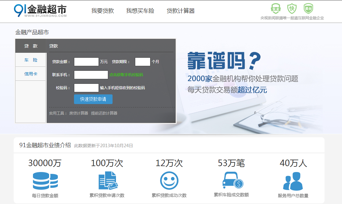Viewport: 342px width, 204px height.
Task: Open the 提前还款计算器 tool link
Action: pyautogui.click(x=104, y=113)
